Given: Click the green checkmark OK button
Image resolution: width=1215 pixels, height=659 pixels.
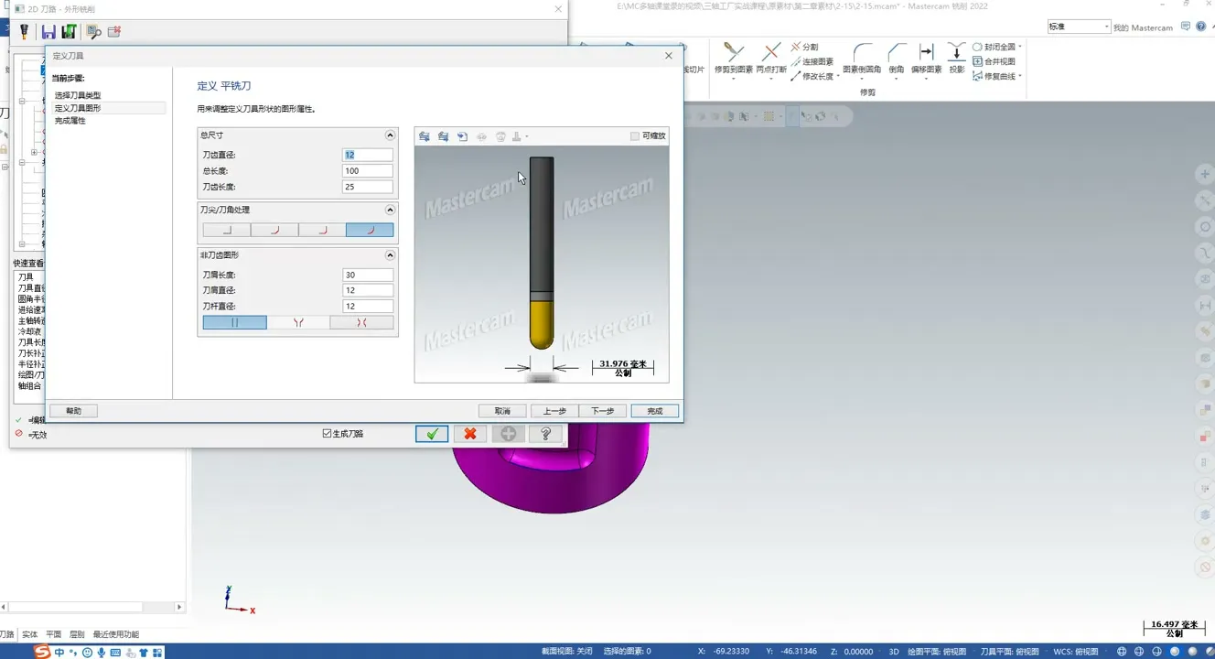Looking at the screenshot, I should click(x=432, y=434).
